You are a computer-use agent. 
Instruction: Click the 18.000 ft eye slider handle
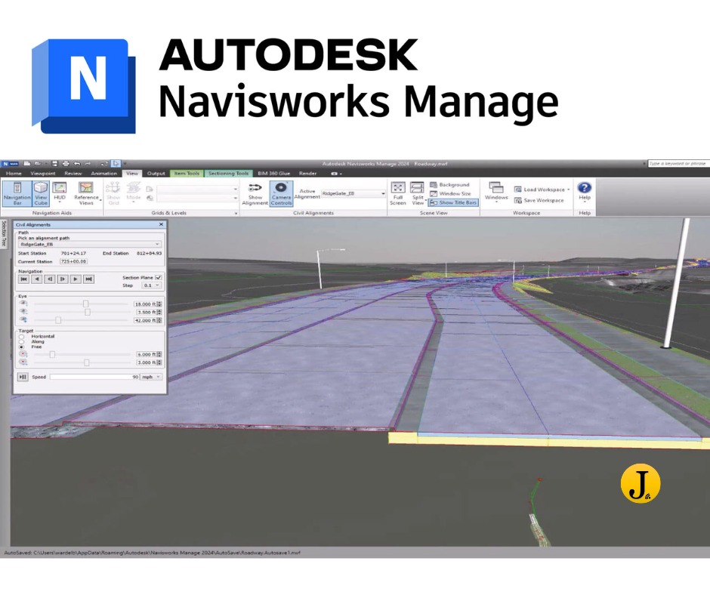coord(85,304)
